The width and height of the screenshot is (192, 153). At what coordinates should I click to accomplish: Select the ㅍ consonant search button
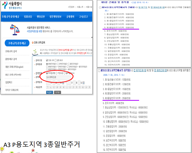point(86,87)
